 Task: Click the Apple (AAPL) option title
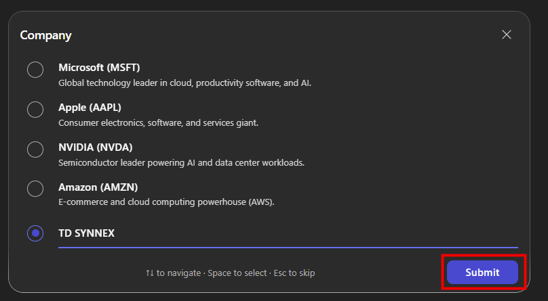pos(90,108)
